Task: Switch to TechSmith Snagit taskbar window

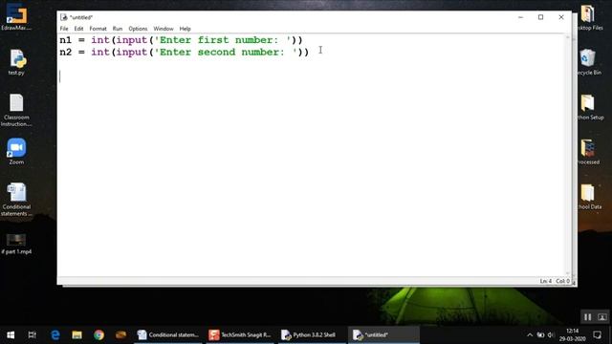Action: 240,335
